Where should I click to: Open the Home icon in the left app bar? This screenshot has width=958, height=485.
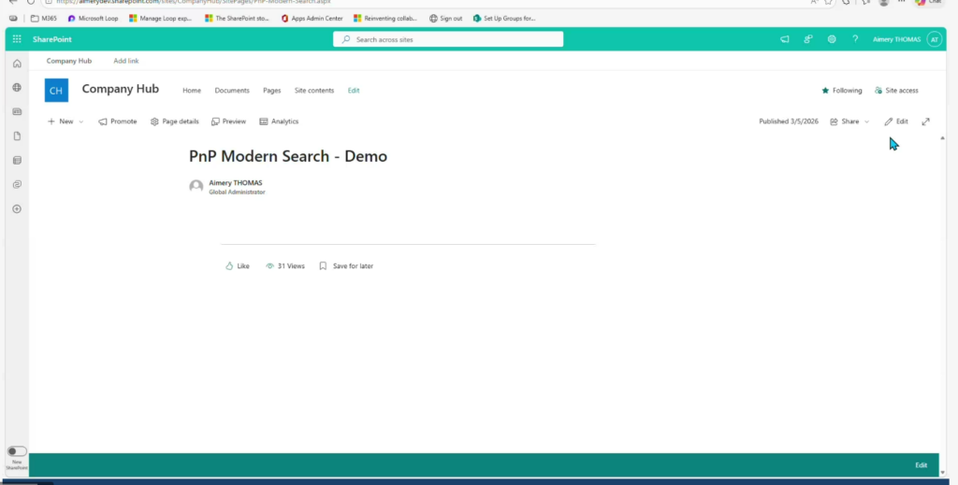(17, 64)
